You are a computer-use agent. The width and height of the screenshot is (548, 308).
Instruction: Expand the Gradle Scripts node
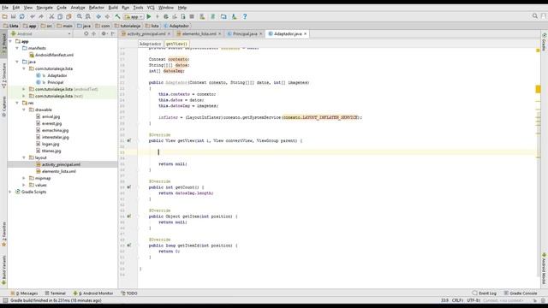point(10,192)
